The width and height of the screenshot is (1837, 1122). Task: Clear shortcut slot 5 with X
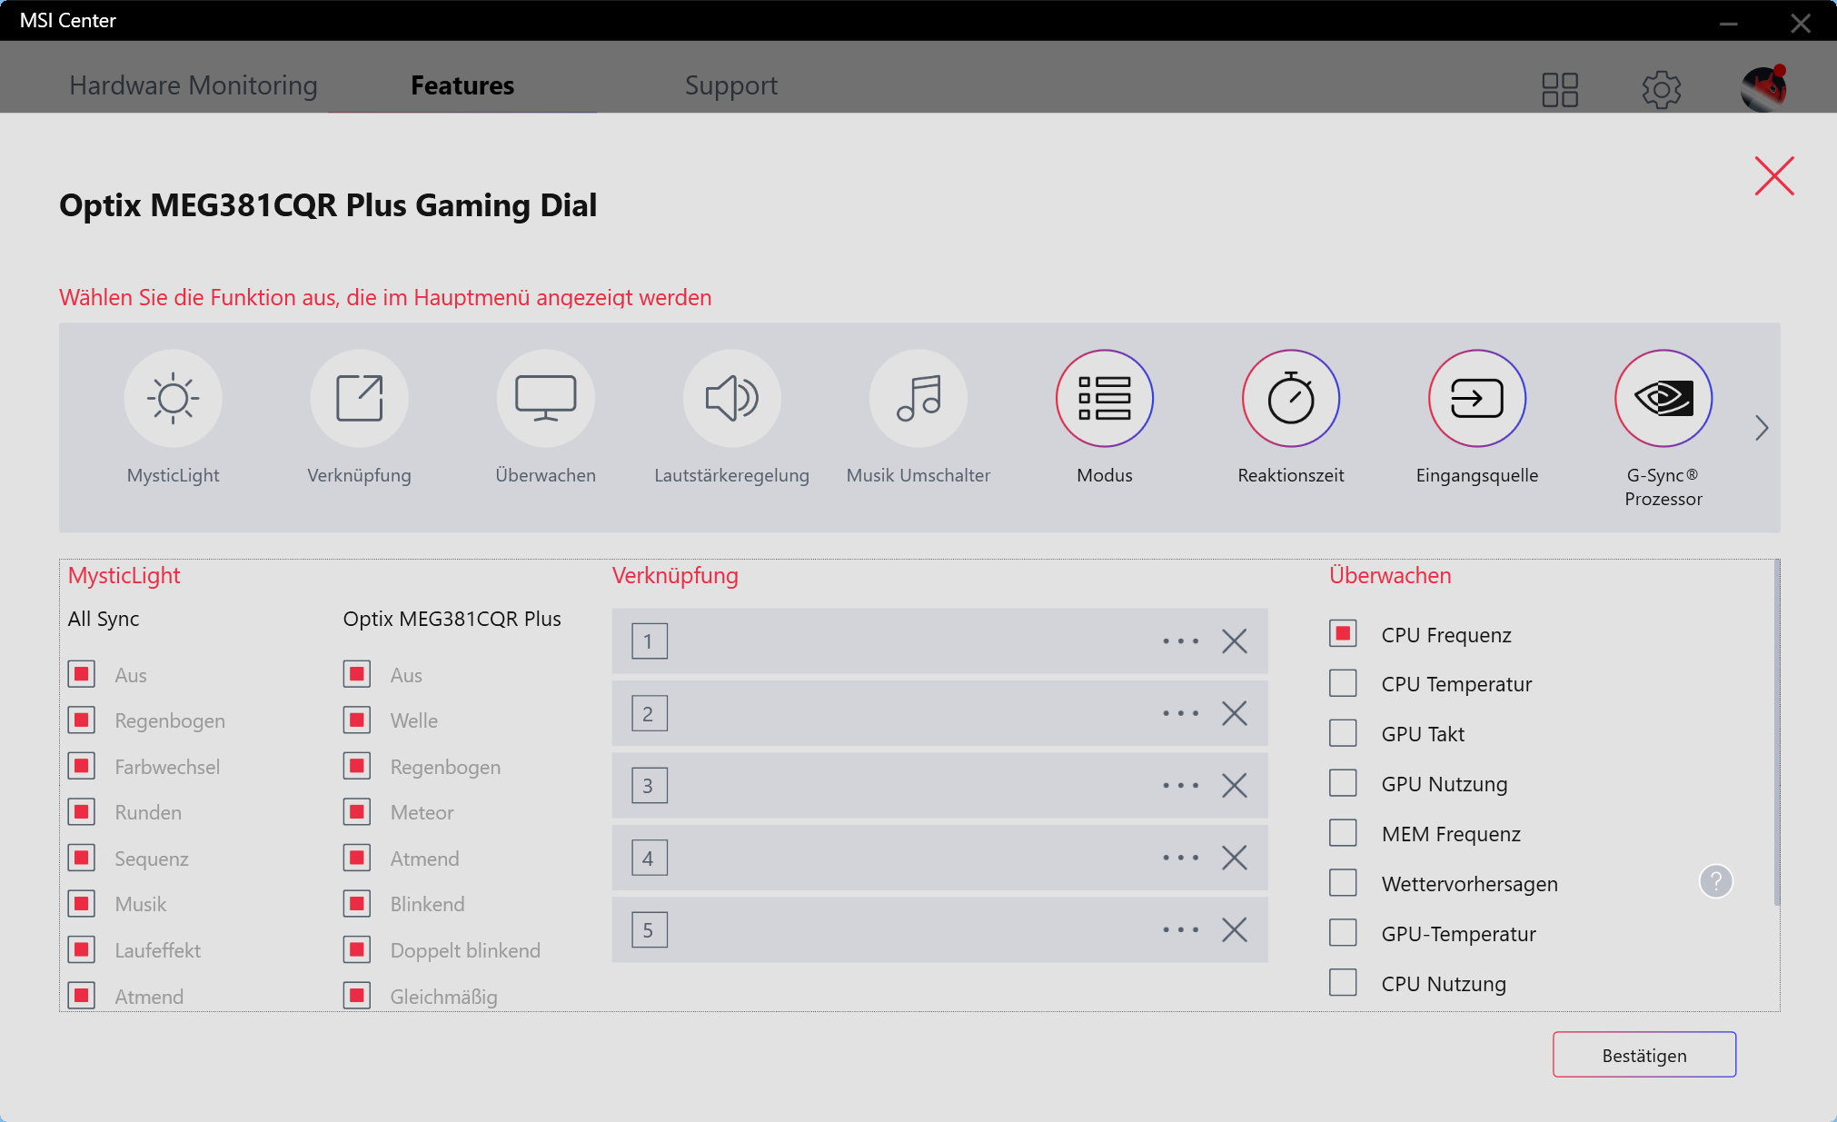click(x=1234, y=929)
